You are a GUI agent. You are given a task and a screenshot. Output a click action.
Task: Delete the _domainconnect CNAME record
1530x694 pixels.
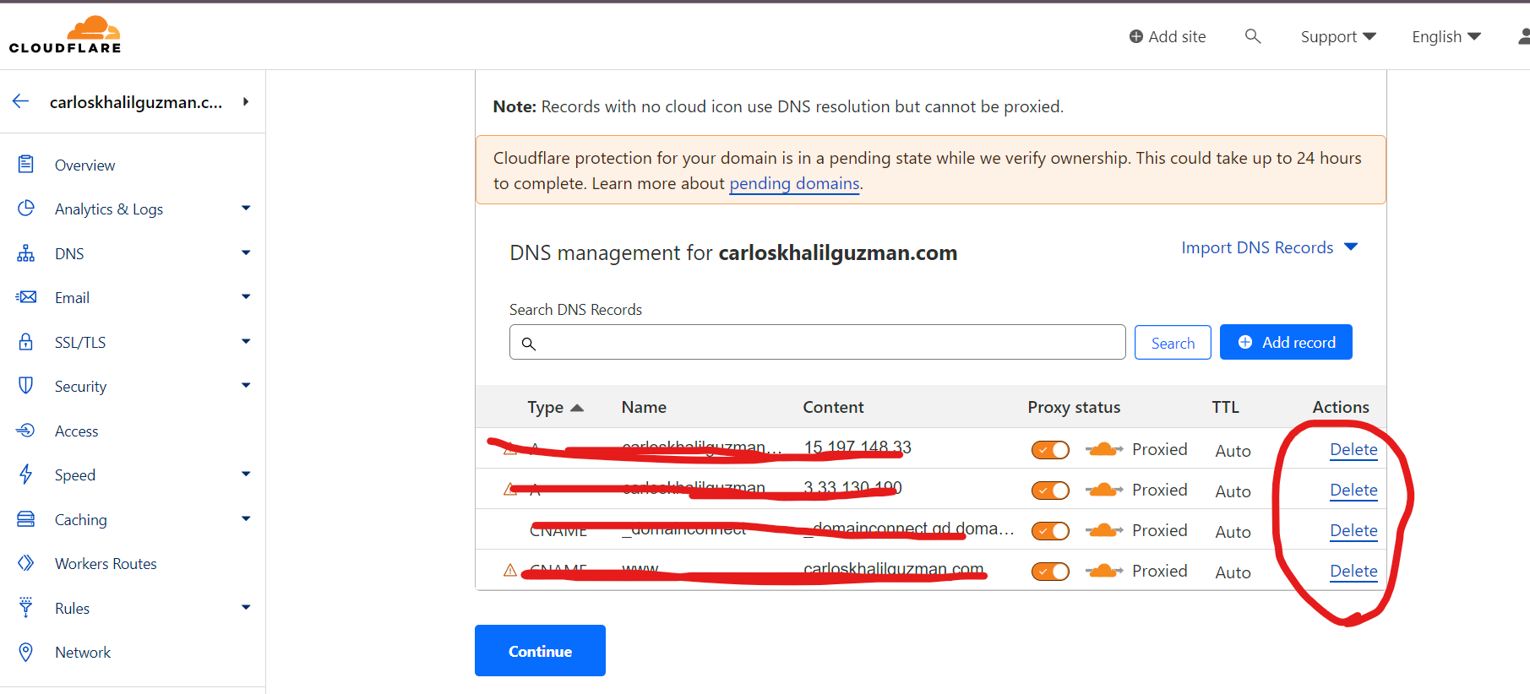1353,530
